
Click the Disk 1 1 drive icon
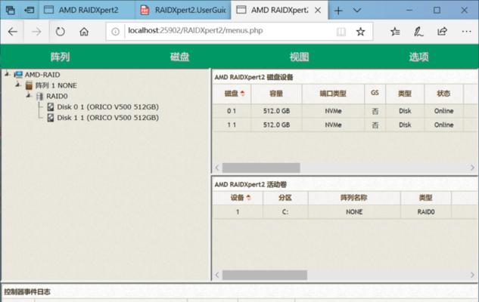click(51, 118)
